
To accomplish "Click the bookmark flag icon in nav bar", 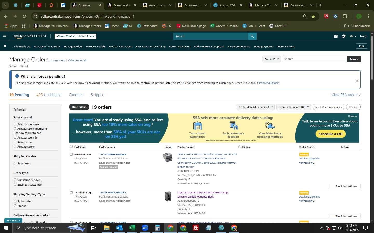I will point(5,46).
